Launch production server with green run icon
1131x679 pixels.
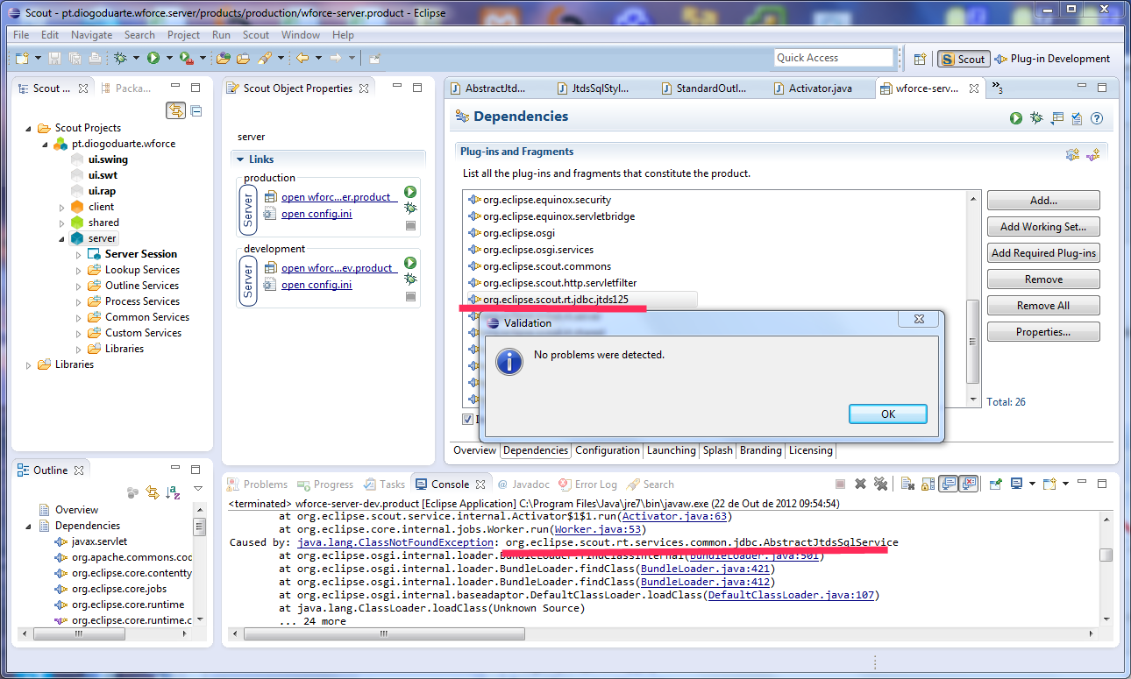pyautogui.click(x=410, y=192)
